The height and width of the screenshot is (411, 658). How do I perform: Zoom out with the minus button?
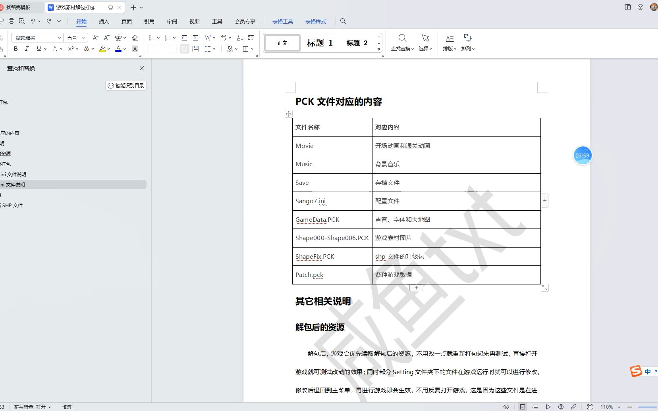(630, 407)
